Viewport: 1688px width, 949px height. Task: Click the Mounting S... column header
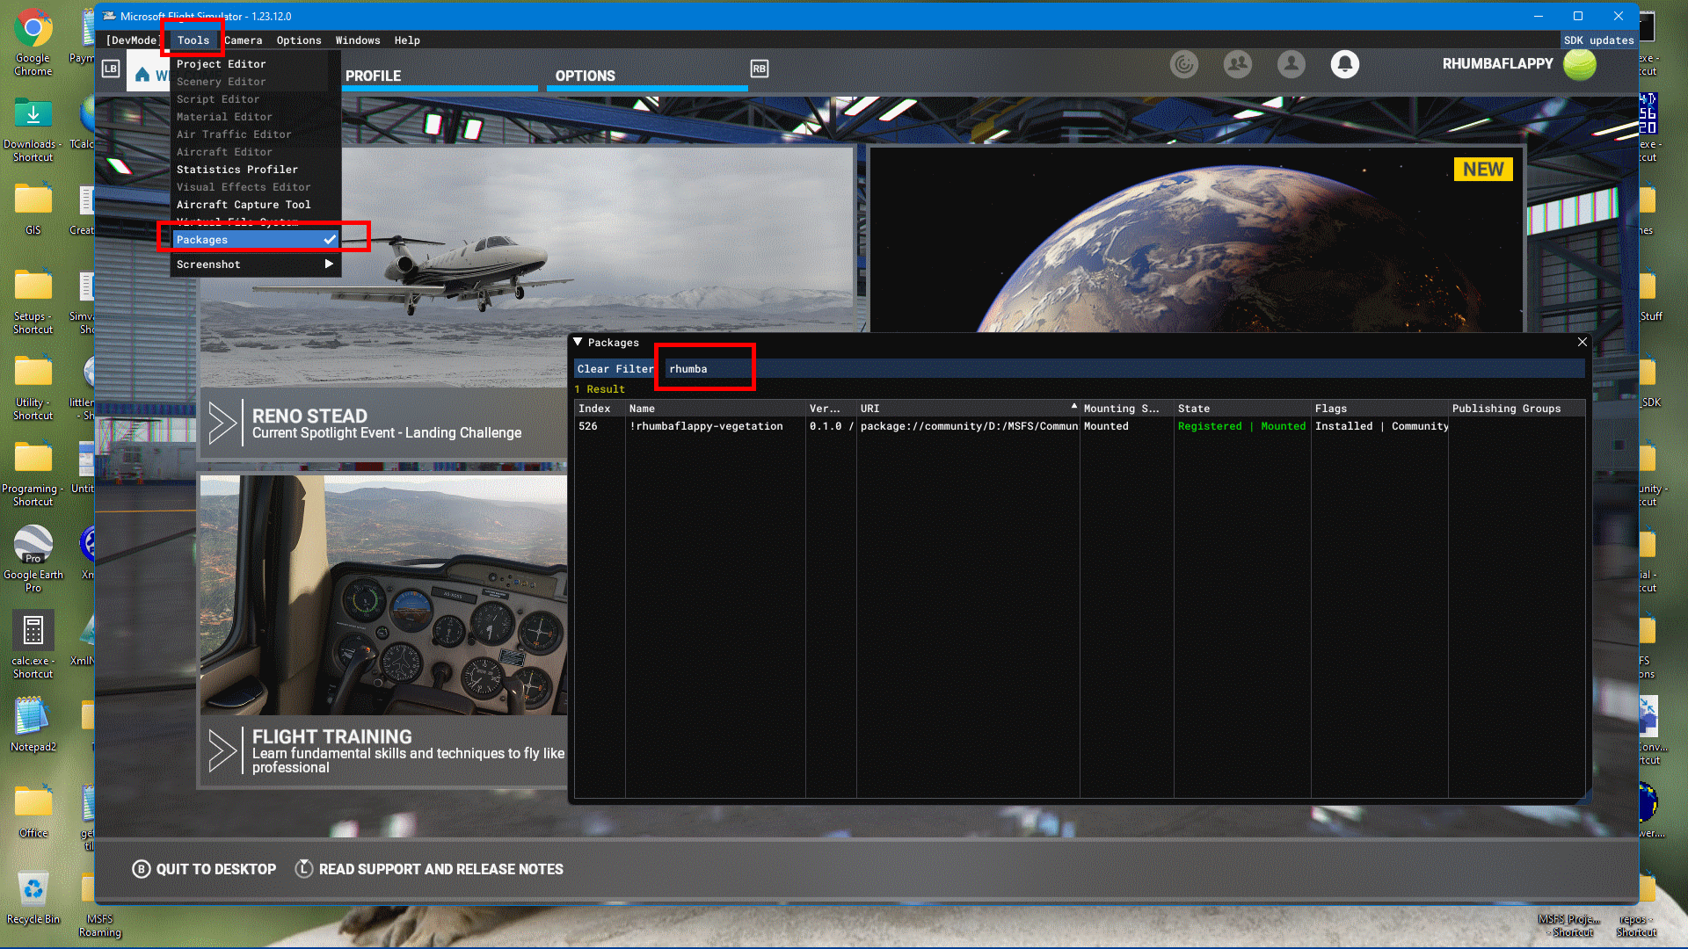pyautogui.click(x=1126, y=409)
